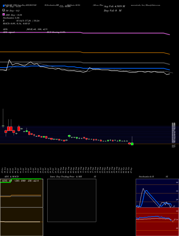The image size is (179, 236).
Task: Click the MACD lower sub-panel
Action: (x=21, y=222)
